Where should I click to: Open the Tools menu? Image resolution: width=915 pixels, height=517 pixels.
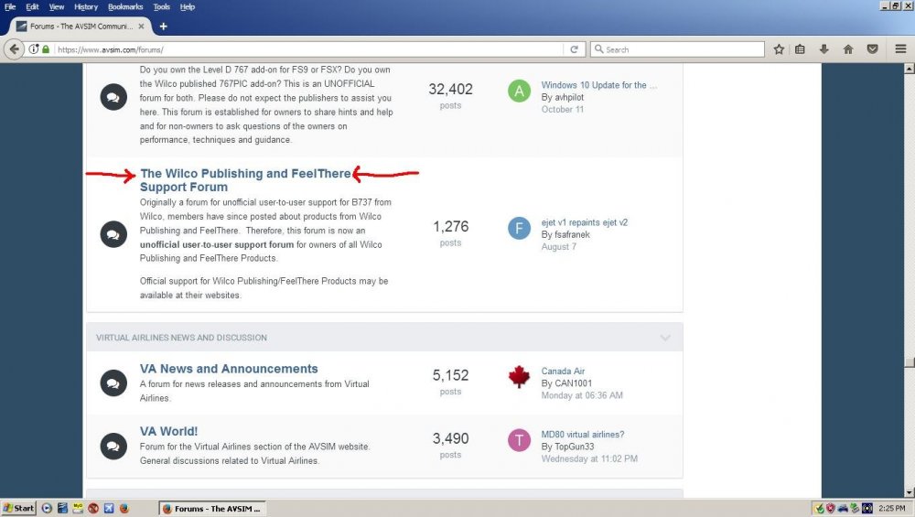[x=162, y=7]
